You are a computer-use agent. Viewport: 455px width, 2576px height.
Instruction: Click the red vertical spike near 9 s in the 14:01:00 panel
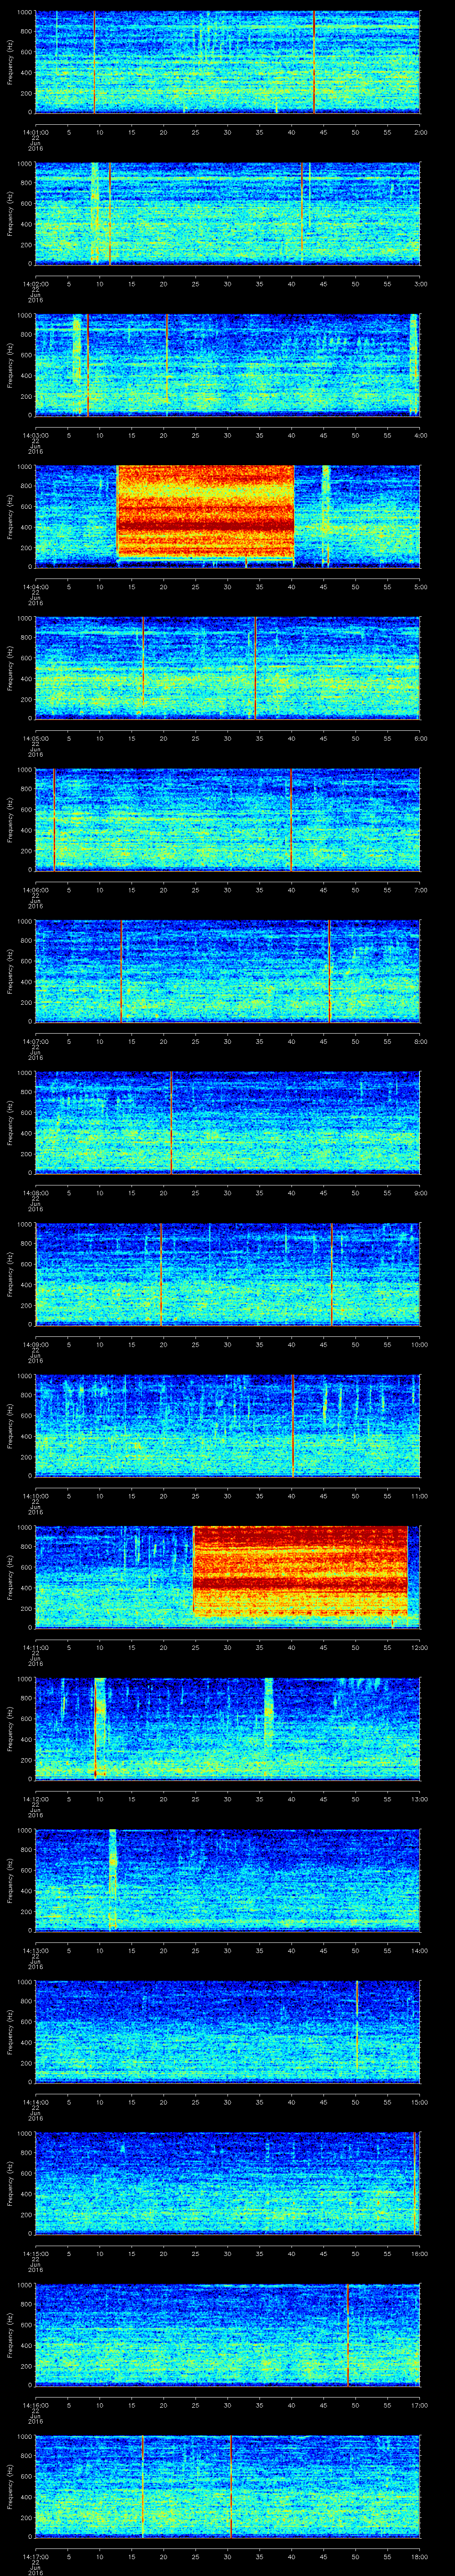[94, 62]
